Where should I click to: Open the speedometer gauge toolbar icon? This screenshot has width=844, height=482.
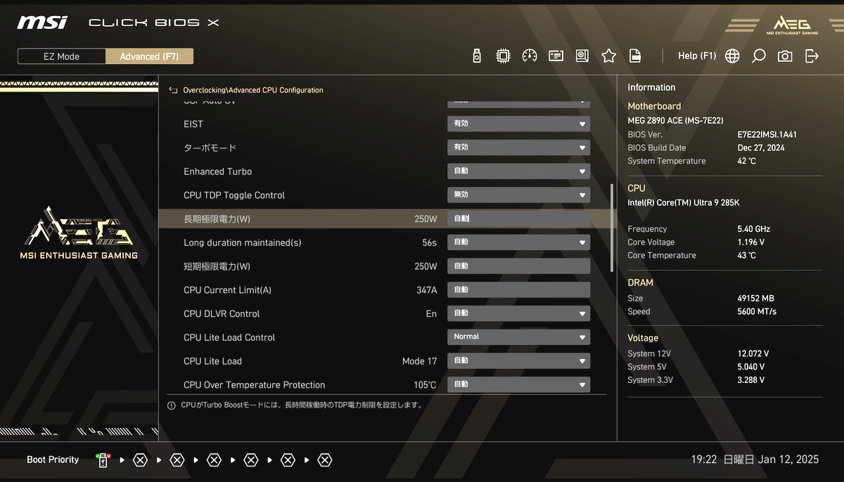530,56
